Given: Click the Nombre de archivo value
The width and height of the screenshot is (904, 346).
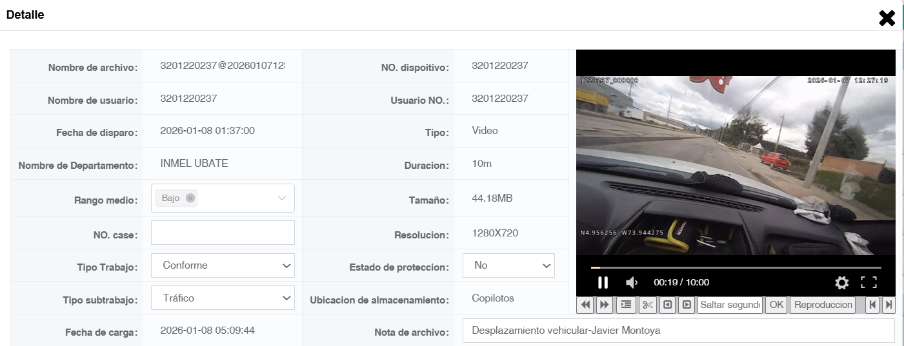Looking at the screenshot, I should 223,66.
